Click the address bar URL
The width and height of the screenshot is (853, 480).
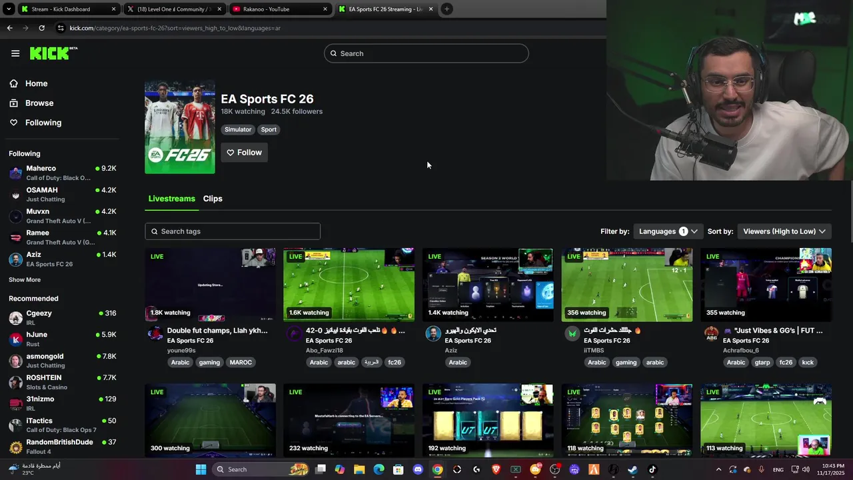coord(175,28)
